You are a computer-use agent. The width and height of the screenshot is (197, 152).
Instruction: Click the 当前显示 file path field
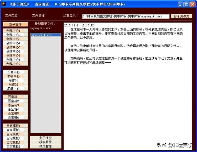(126, 16)
